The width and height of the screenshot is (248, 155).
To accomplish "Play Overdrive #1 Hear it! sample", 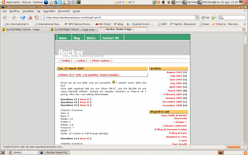I will (x=85, y=99).
